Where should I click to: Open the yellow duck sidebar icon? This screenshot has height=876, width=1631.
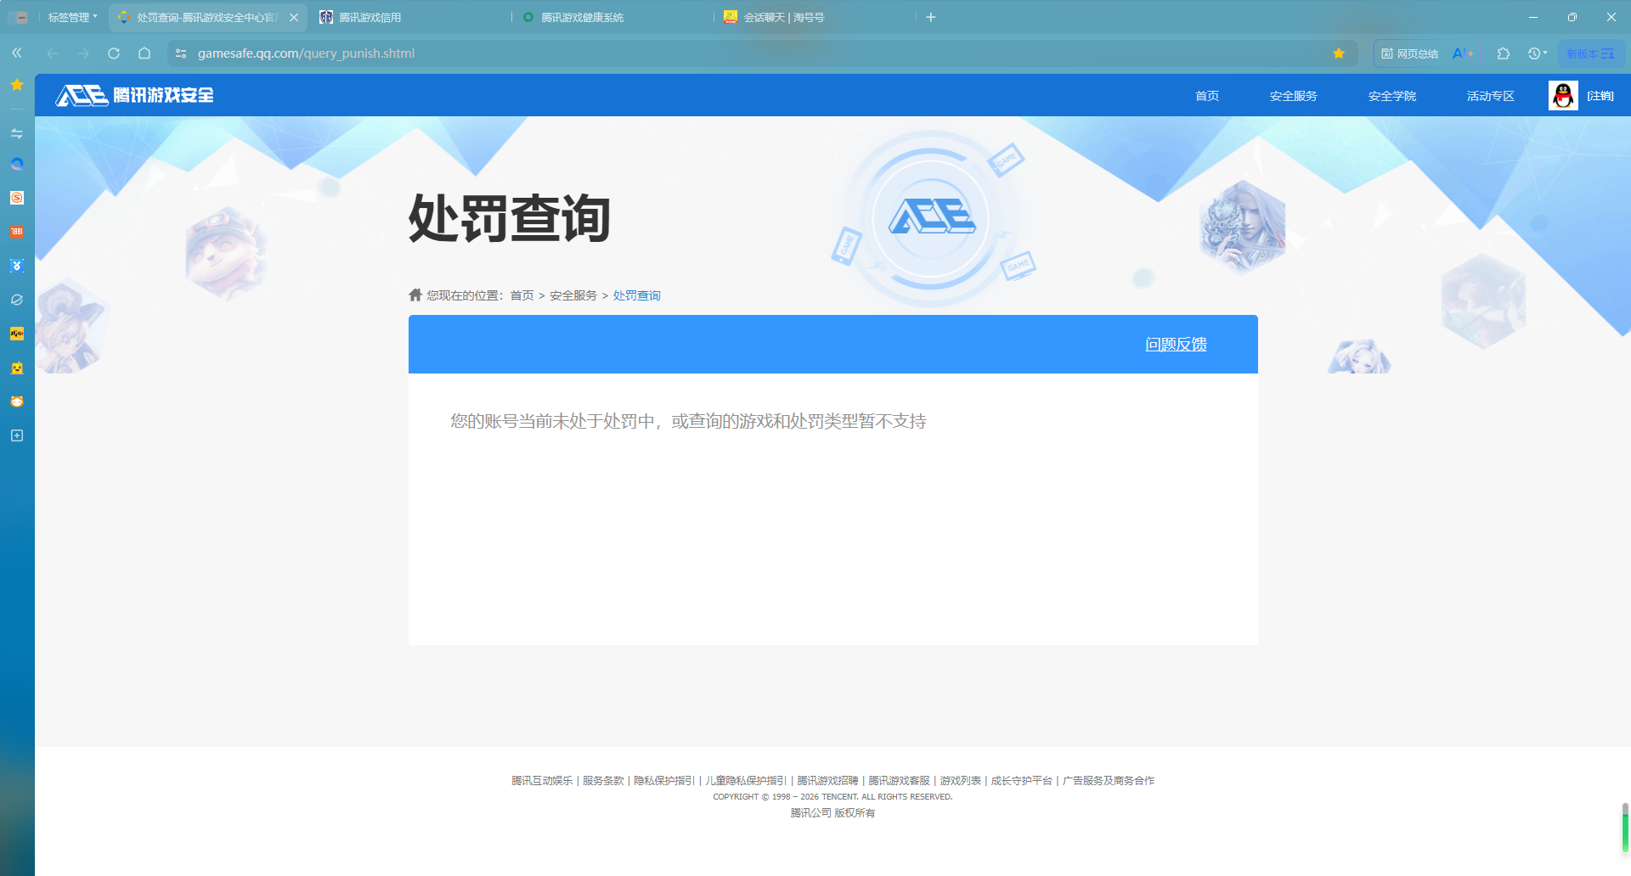(16, 368)
